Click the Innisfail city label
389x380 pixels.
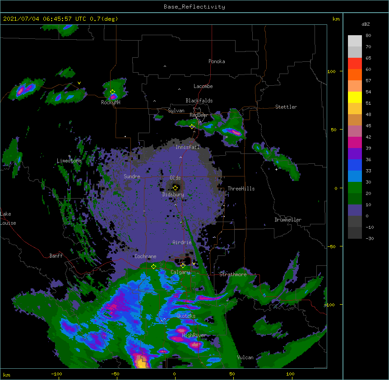point(188,147)
